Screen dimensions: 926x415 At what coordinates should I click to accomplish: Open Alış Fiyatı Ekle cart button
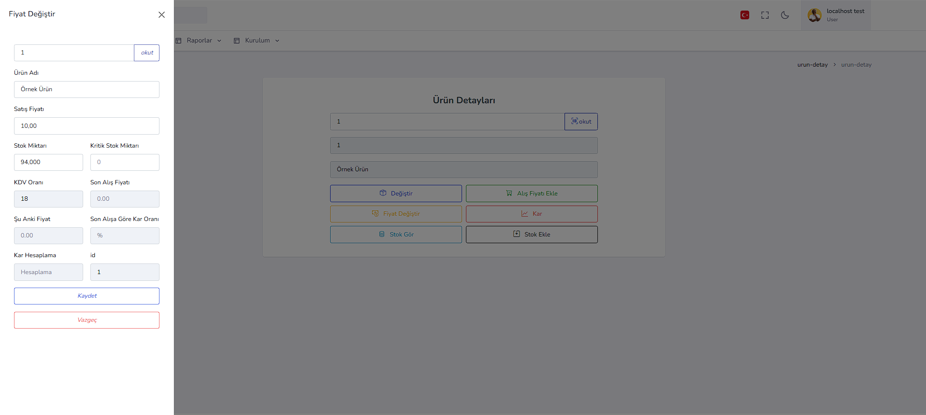click(x=532, y=194)
